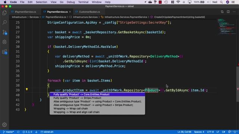Open the notification center list icon
Viewport: 239px width, 134px height.
[233, 2]
